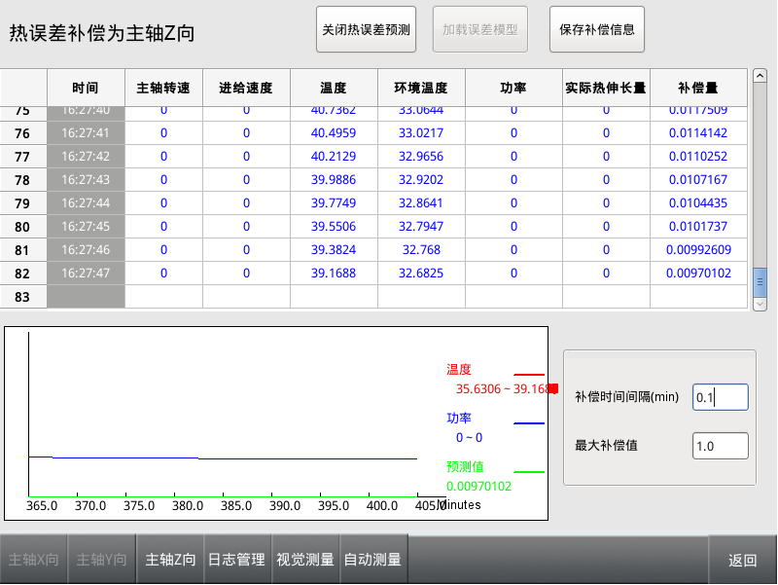This screenshot has width=778, height=585.
Task: Click the table scrollbar down arrow
Action: [760, 304]
